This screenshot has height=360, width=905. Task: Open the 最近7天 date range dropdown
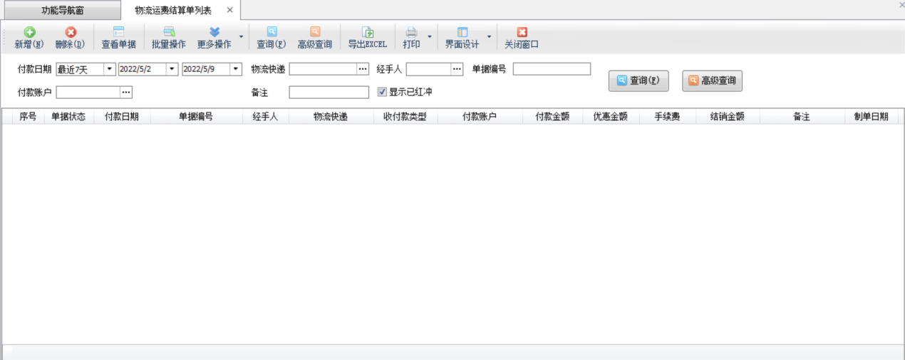110,69
